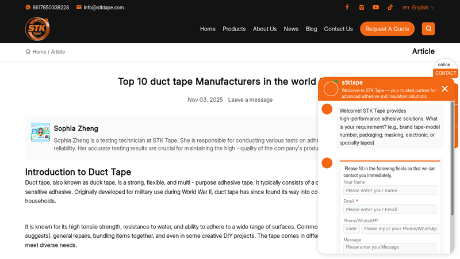Click the article title about duct tape Manufacturers
The width and height of the screenshot is (460, 259).
[218, 81]
